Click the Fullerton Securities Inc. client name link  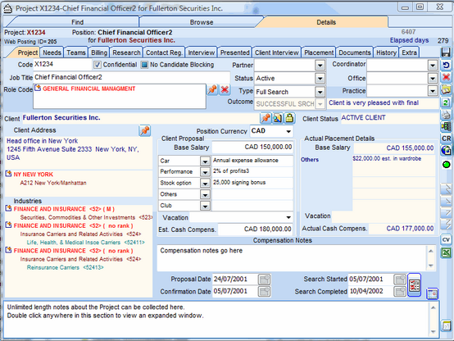tap(61, 117)
